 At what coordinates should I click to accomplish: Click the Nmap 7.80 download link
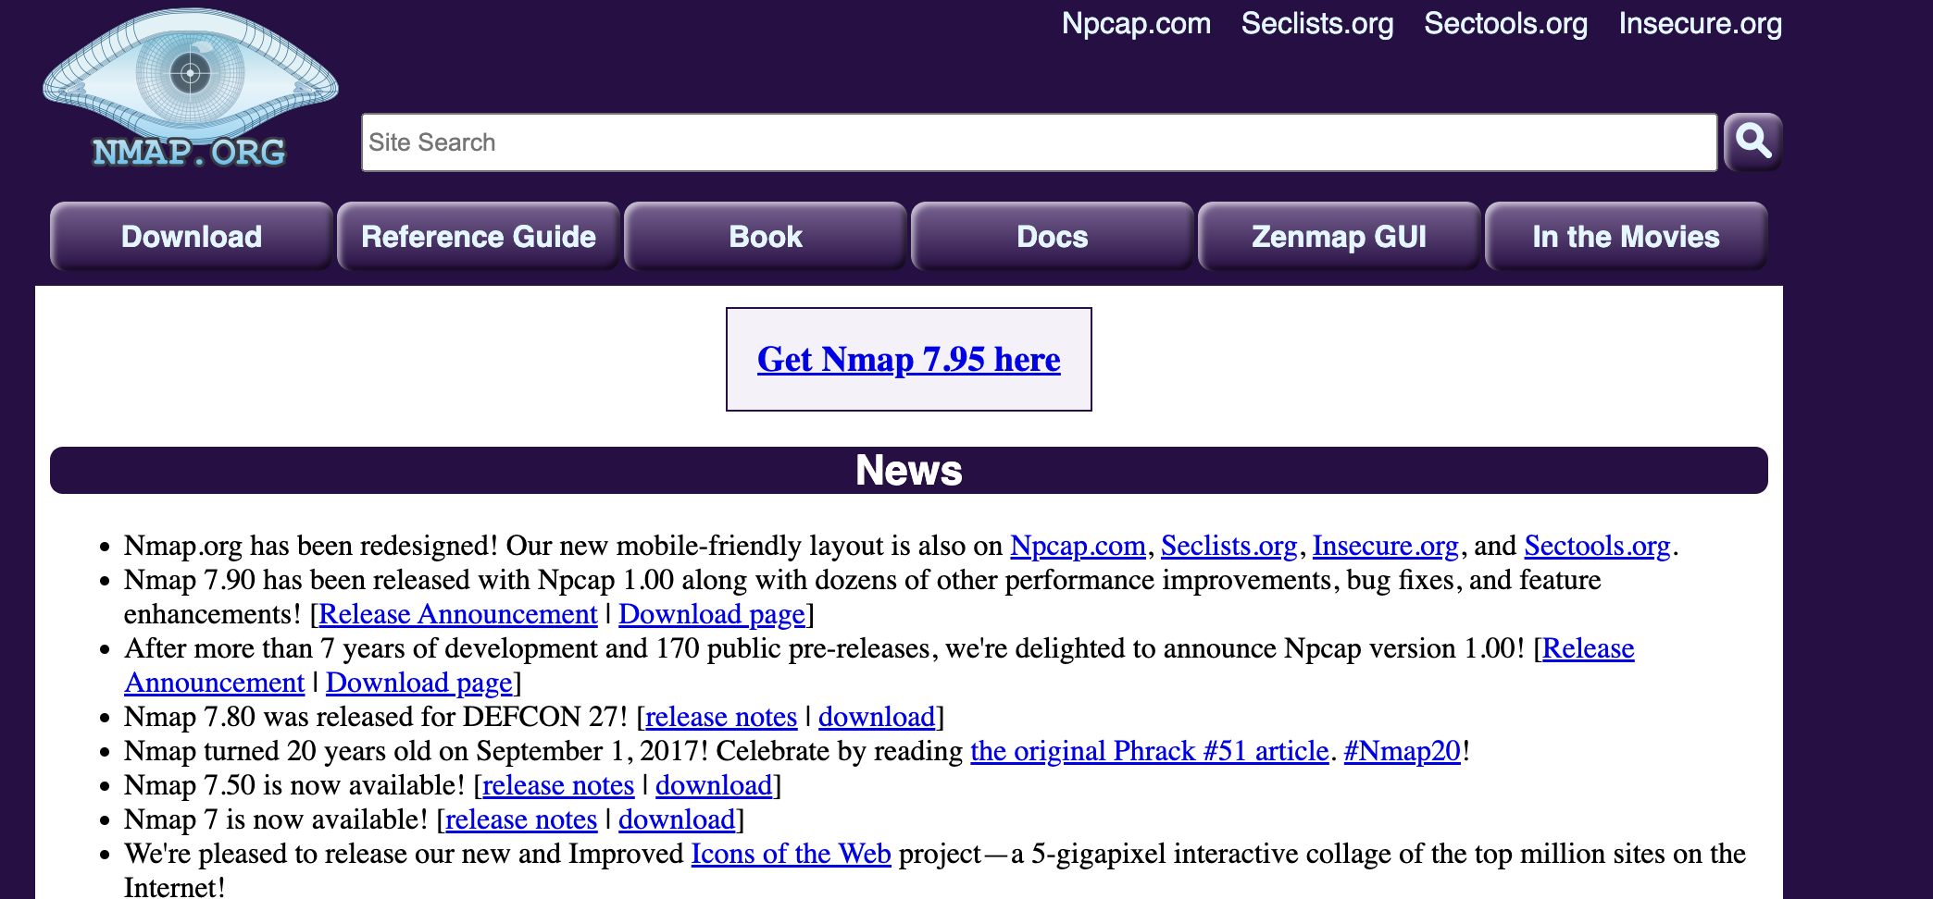(x=877, y=717)
